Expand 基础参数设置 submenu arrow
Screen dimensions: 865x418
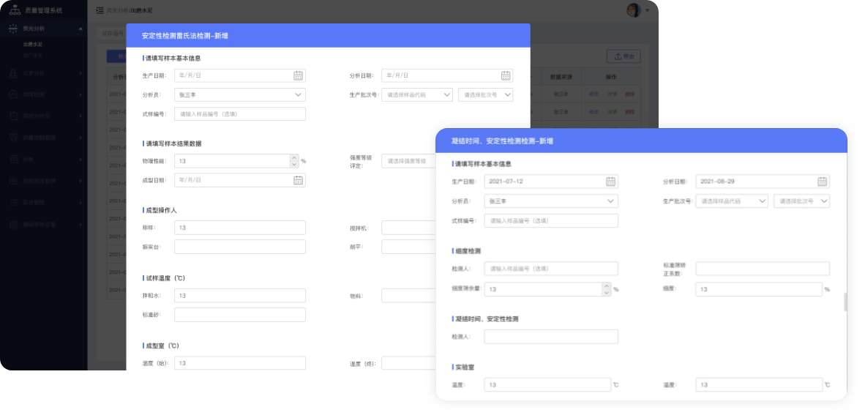(80, 225)
